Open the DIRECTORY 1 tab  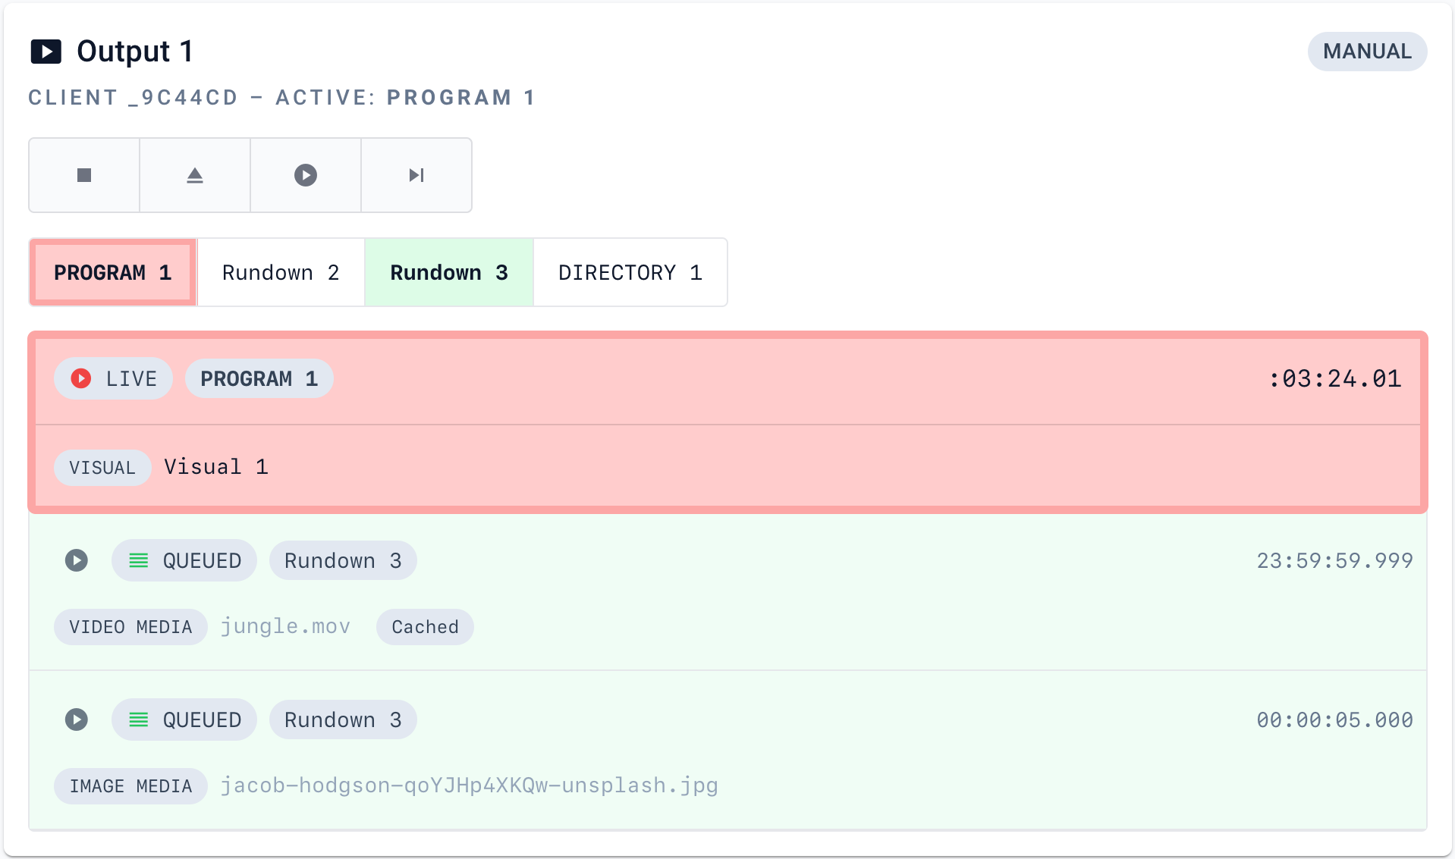[630, 272]
